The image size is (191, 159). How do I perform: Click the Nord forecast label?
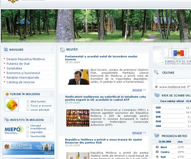(x=164, y=147)
